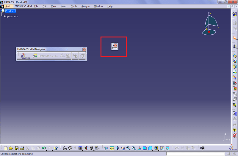Click the speech-bubble comment icon
The image size is (238, 156).
(70, 148)
